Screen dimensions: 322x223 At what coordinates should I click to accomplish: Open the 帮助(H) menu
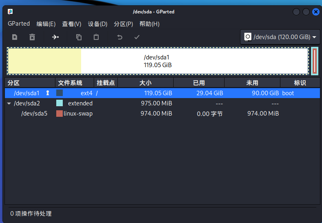click(150, 24)
